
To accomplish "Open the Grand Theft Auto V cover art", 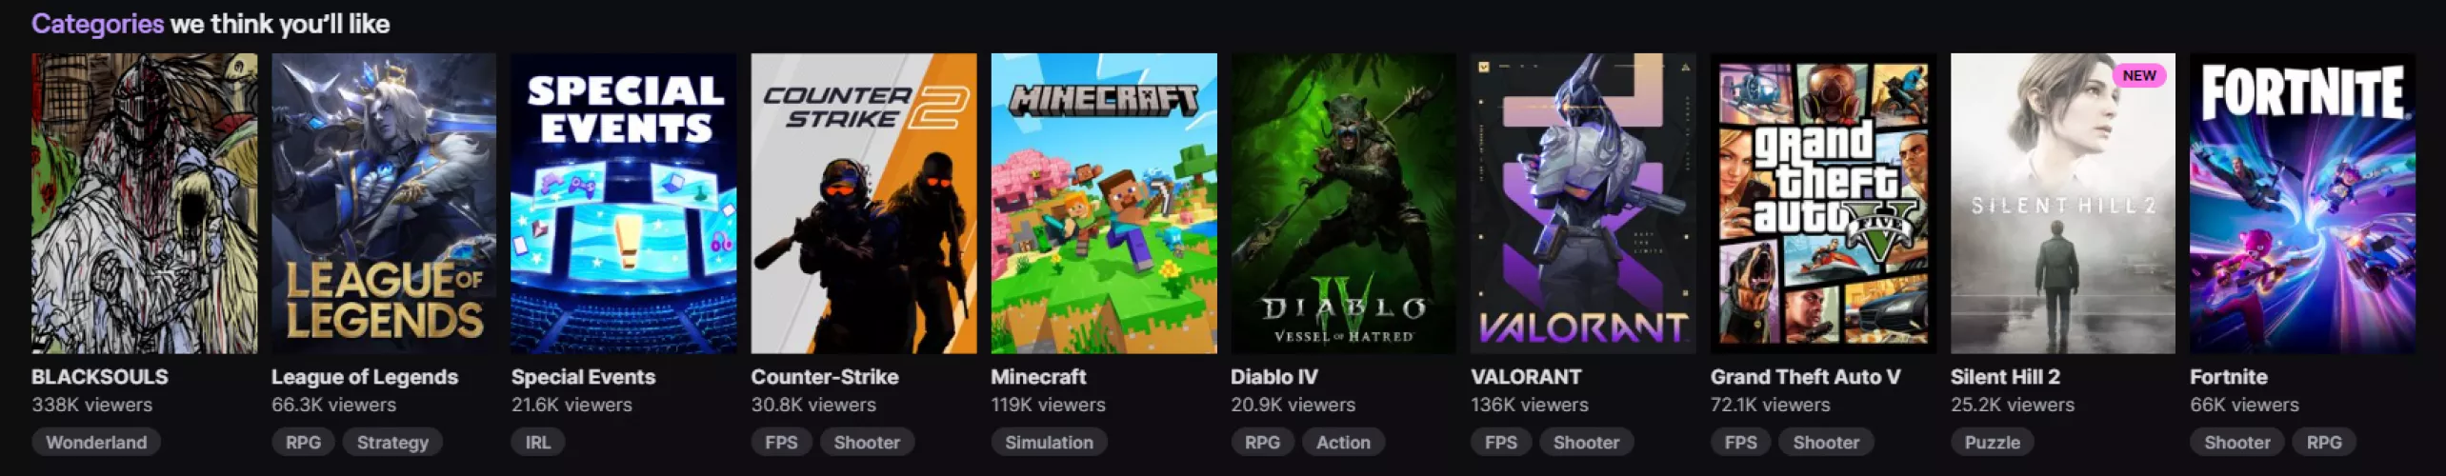I will tap(1823, 204).
